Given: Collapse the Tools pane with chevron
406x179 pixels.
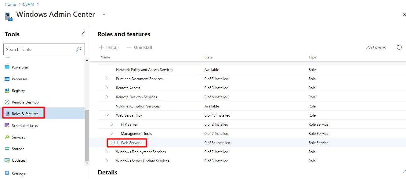Looking at the screenshot, I should point(83,34).
